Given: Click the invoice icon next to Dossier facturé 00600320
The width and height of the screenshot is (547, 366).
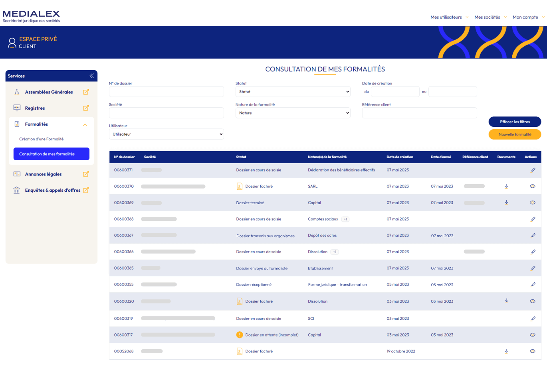Looking at the screenshot, I should point(240,301).
